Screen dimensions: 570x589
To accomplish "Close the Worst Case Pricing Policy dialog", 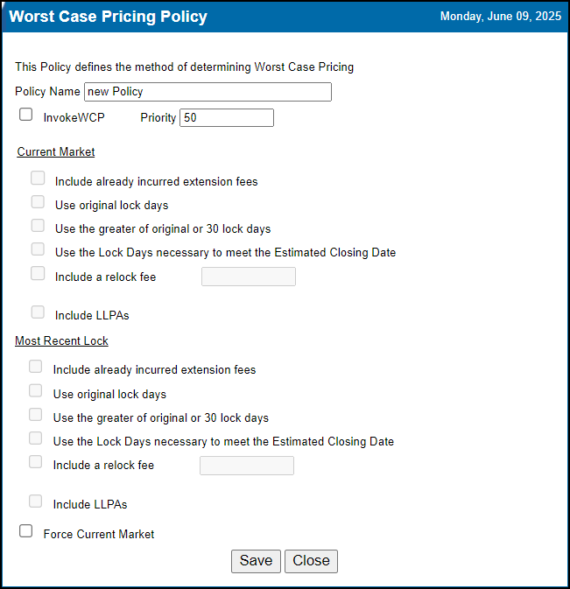I will tap(311, 561).
